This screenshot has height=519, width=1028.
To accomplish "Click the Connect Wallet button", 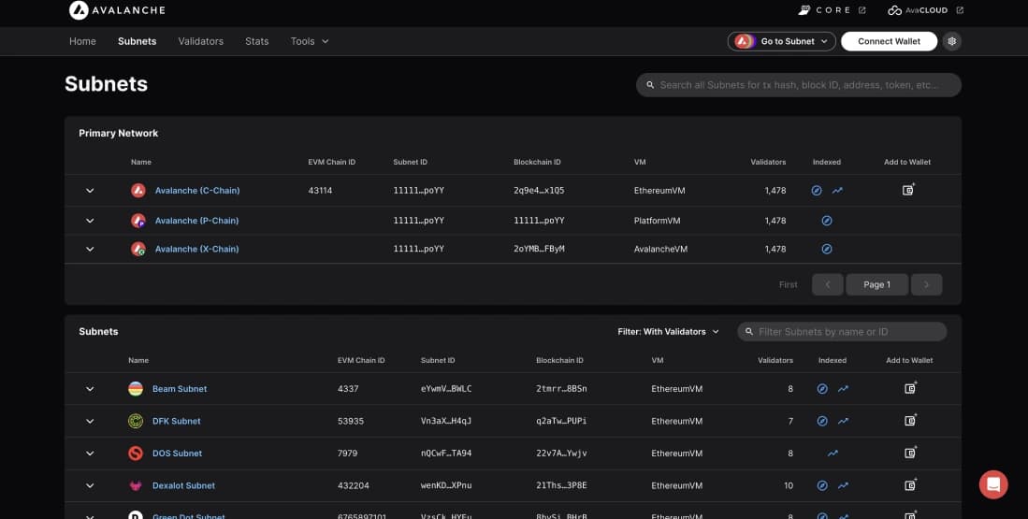I will click(889, 41).
